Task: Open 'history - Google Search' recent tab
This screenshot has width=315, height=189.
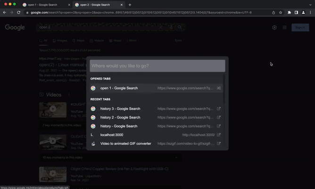Action: click(x=156, y=126)
